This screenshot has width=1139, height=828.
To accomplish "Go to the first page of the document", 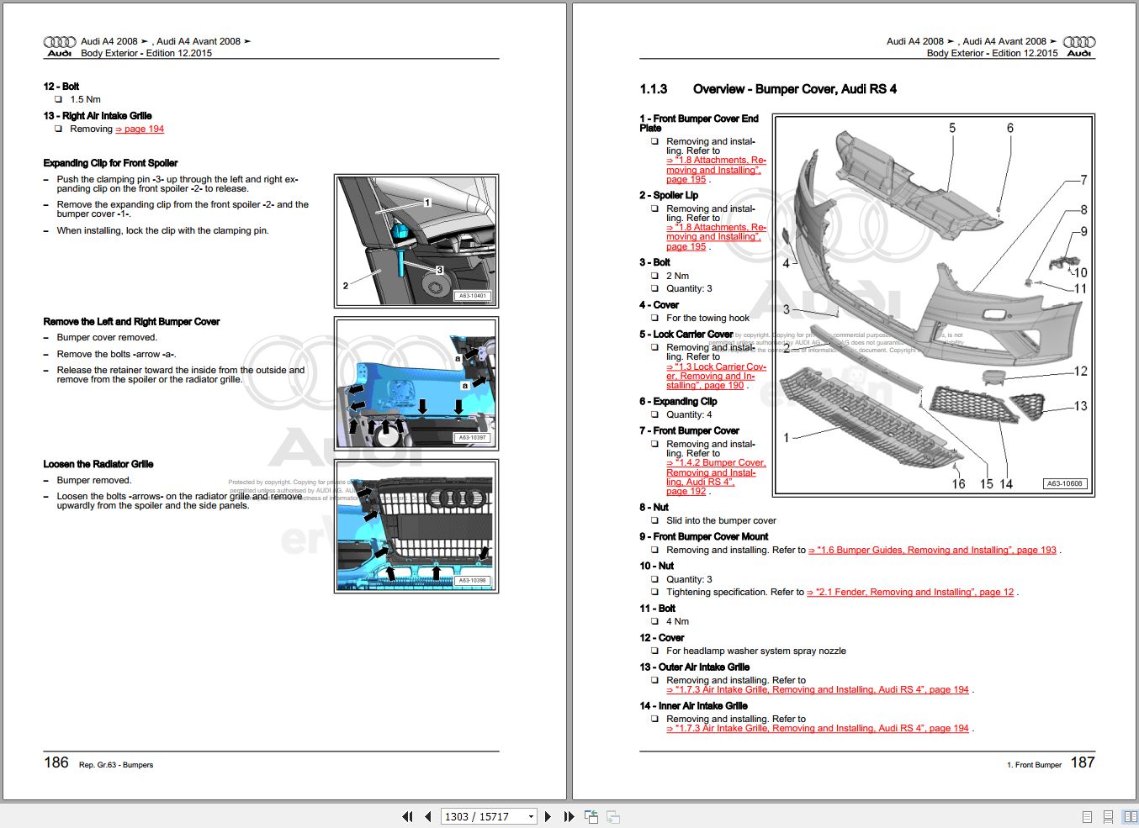I will pos(408,816).
